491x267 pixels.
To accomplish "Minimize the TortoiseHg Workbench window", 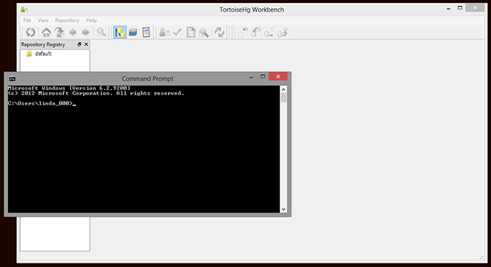I will coord(448,9).
